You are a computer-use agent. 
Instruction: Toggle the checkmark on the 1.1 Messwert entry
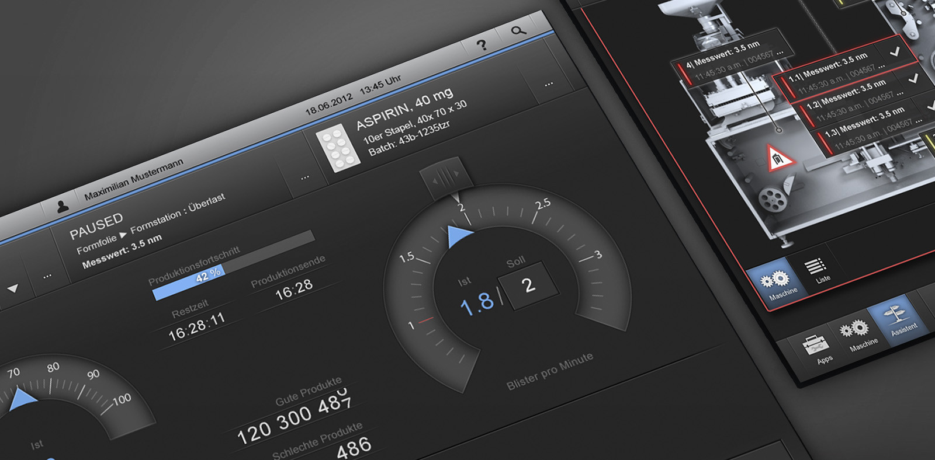tap(895, 52)
